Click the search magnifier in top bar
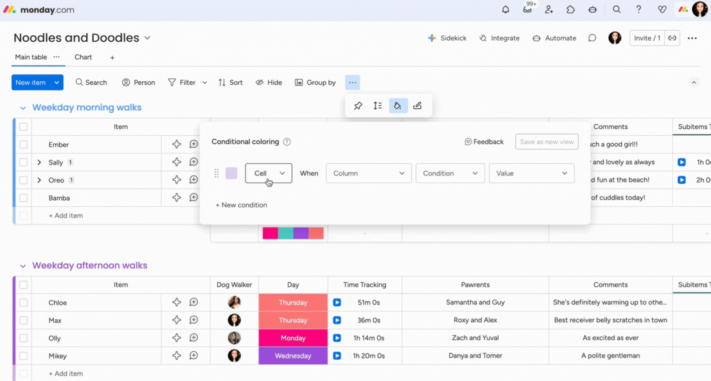 pyautogui.click(x=616, y=9)
